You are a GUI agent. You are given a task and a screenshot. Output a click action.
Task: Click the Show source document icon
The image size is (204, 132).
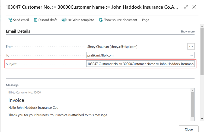pos(101,20)
